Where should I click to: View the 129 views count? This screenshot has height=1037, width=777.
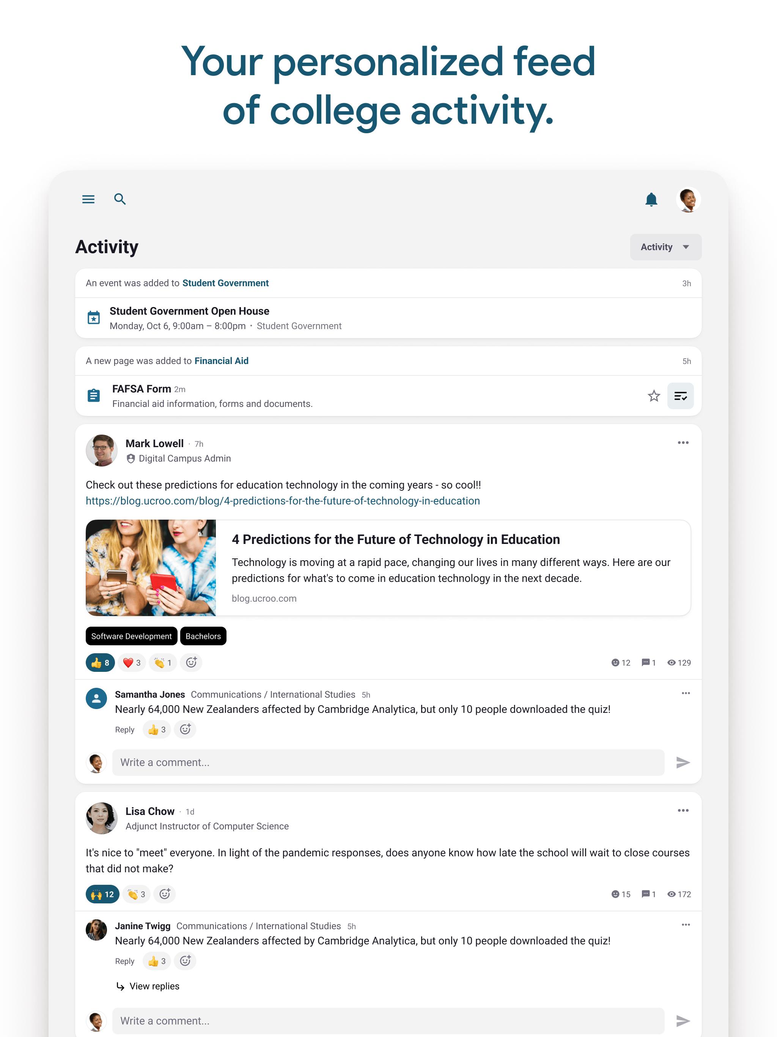click(679, 662)
